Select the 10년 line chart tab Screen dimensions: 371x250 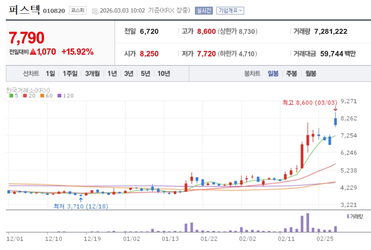point(164,73)
